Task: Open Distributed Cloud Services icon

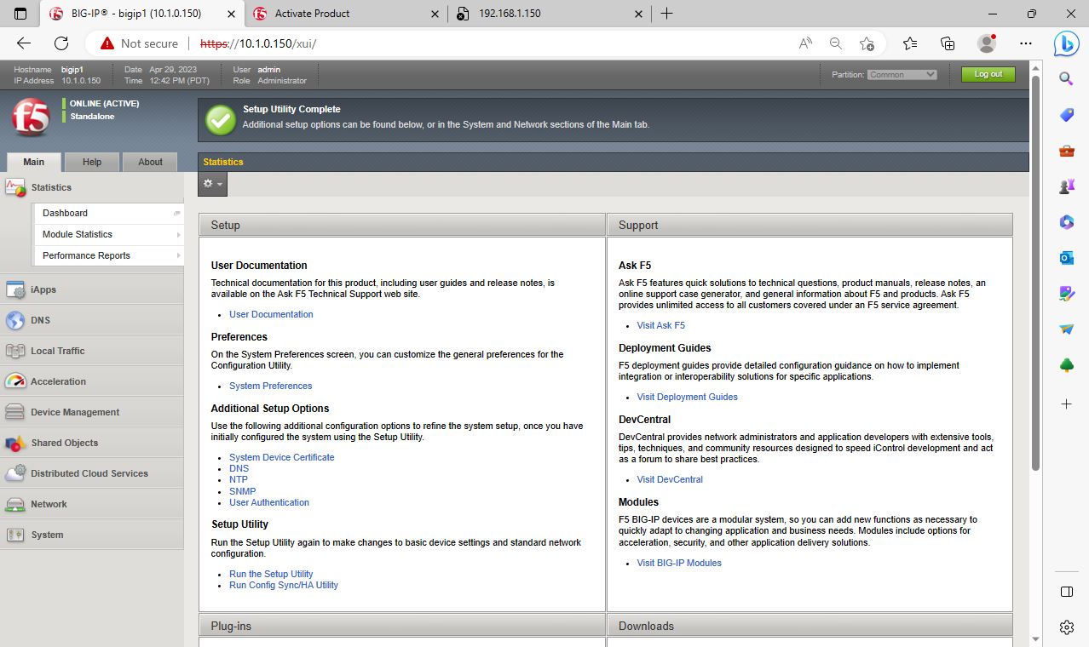Action: click(x=15, y=473)
